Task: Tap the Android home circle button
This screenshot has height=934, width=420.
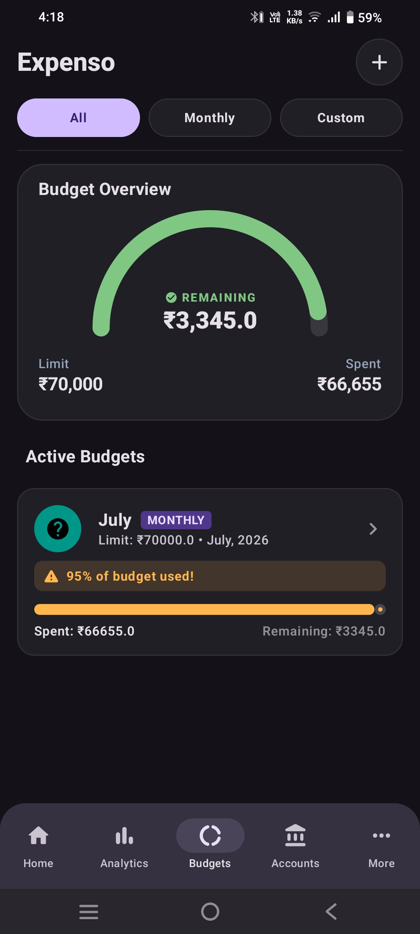Action: [x=210, y=911]
